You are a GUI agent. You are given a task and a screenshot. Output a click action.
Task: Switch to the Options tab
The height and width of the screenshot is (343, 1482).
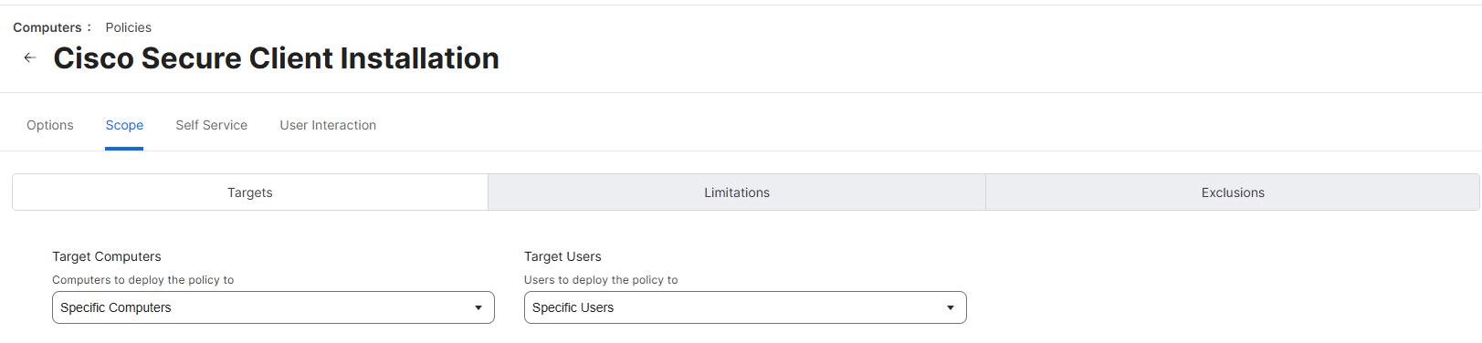click(50, 125)
